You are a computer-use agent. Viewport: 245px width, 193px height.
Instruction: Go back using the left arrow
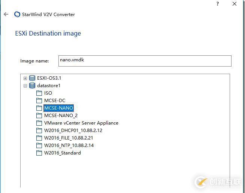coord(6,14)
